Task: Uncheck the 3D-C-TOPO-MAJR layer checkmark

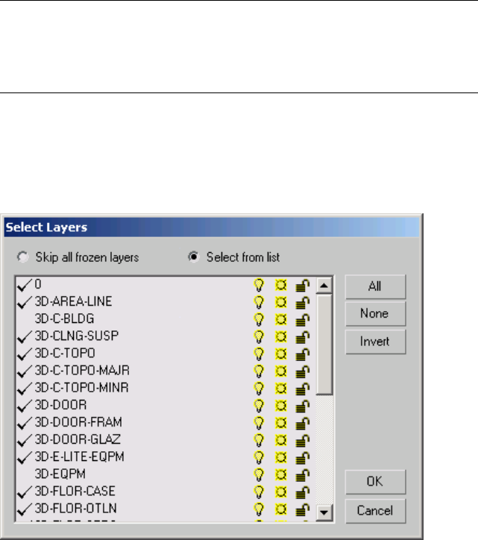Action: click(x=24, y=371)
